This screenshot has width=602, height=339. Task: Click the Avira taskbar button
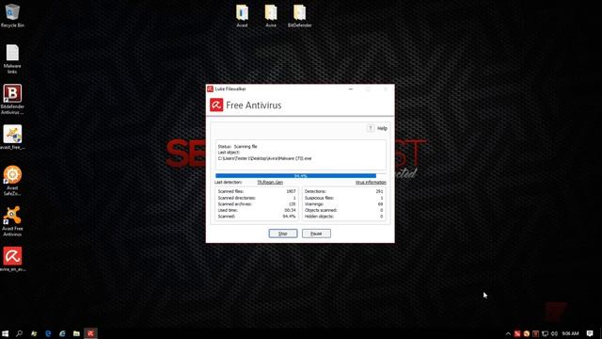click(x=90, y=333)
